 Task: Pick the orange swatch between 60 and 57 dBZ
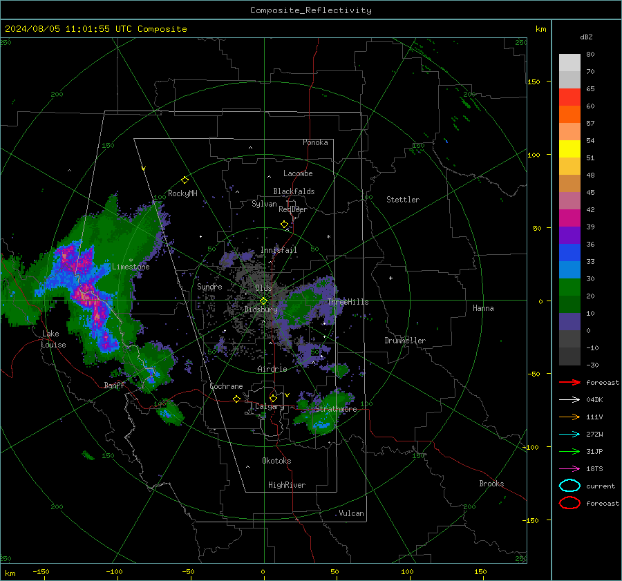(x=569, y=115)
